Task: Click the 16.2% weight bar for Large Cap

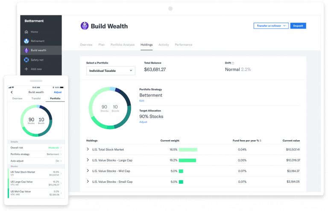Action: point(187,160)
